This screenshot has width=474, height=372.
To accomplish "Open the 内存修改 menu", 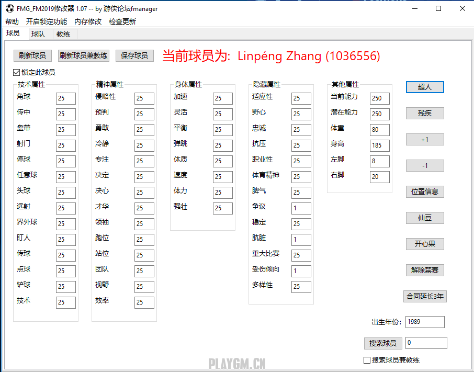I will [88, 21].
